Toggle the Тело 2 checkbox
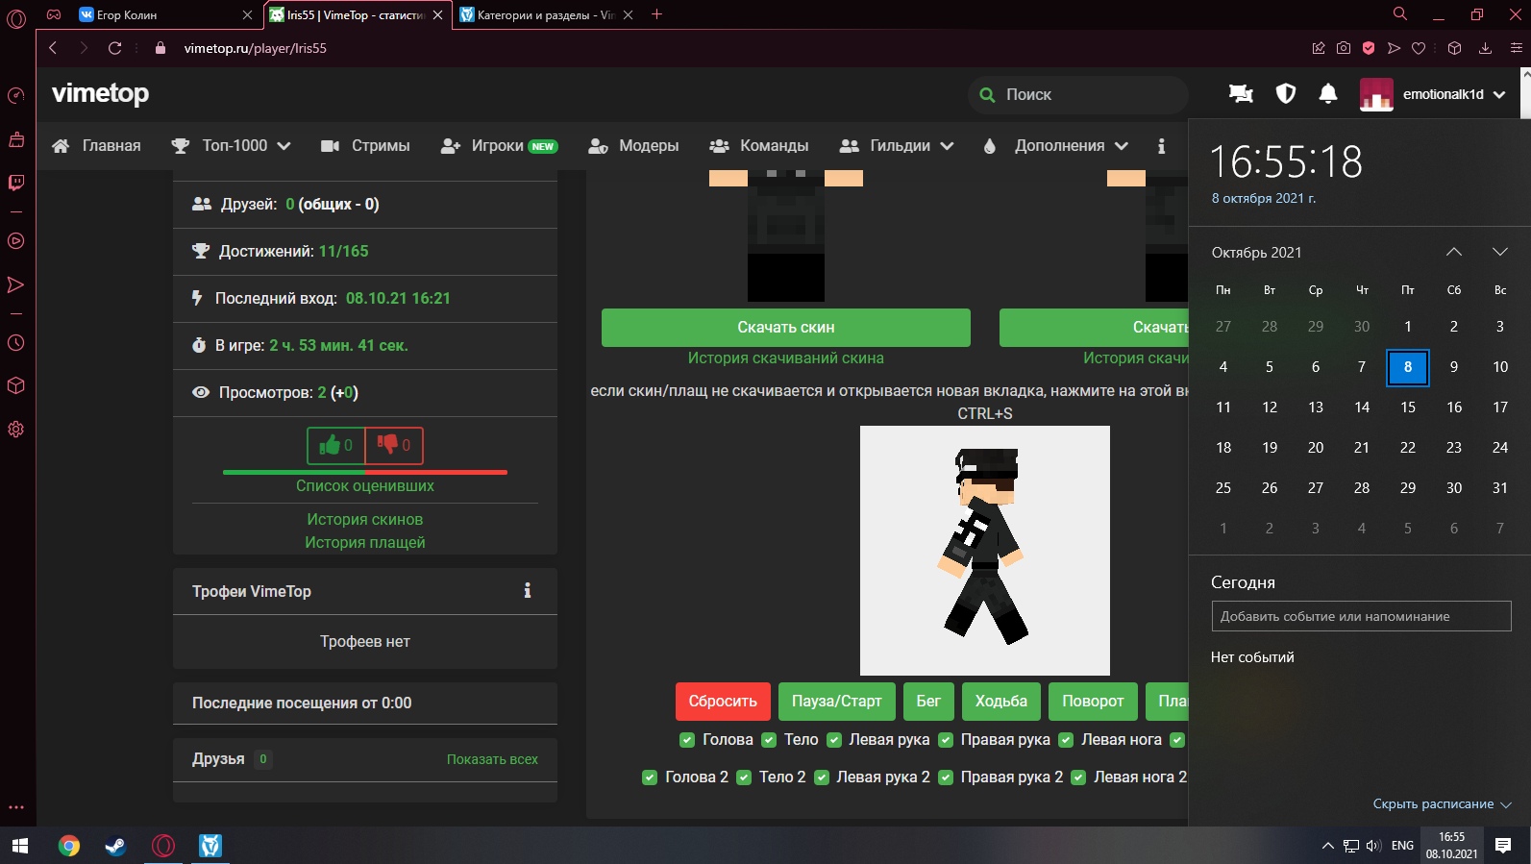 [744, 778]
